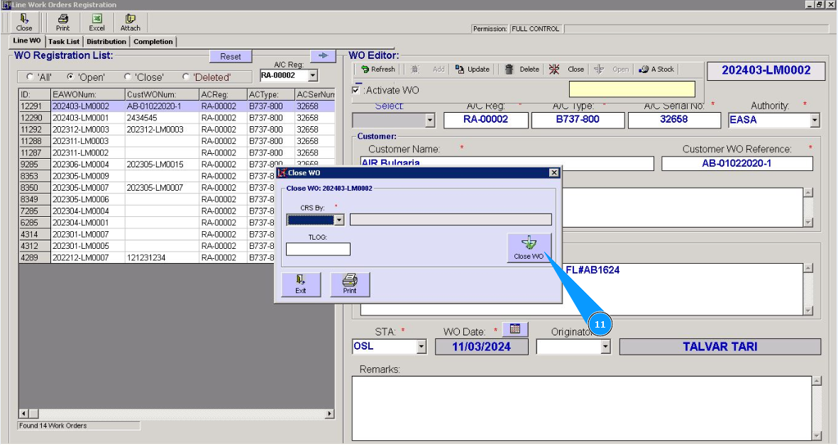The width and height of the screenshot is (838, 446).
Task: Click Delete in WO Editor toolbar
Action: (522, 69)
